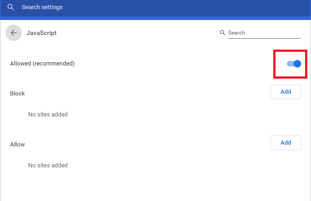The height and width of the screenshot is (201, 311).
Task: Click 'No sites added' under Allow
Action: click(48, 165)
